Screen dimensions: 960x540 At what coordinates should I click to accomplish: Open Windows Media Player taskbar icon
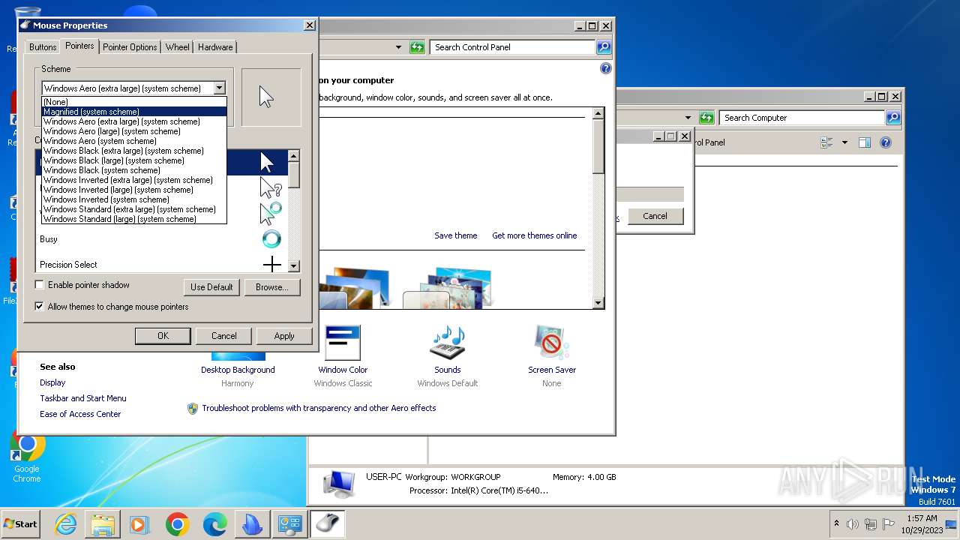pos(139,524)
